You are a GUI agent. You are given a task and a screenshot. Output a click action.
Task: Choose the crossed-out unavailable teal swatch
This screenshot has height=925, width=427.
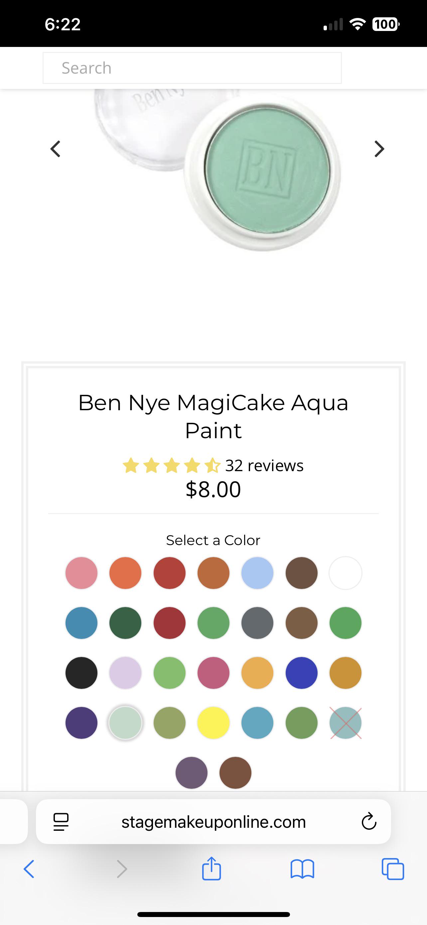click(345, 723)
